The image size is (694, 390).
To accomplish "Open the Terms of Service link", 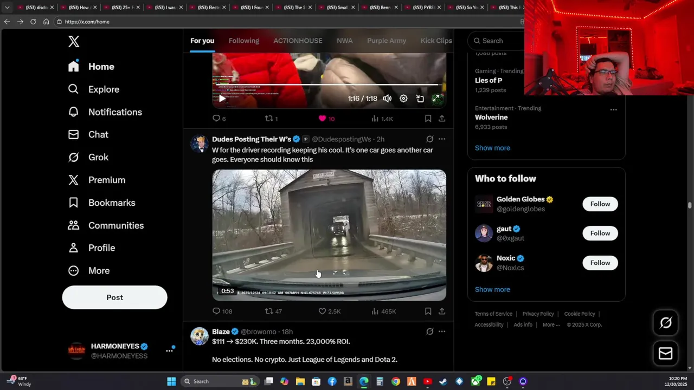I will pyautogui.click(x=493, y=314).
